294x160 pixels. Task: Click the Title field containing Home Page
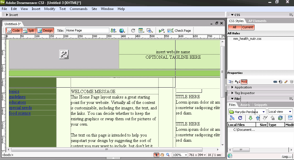(x=87, y=30)
